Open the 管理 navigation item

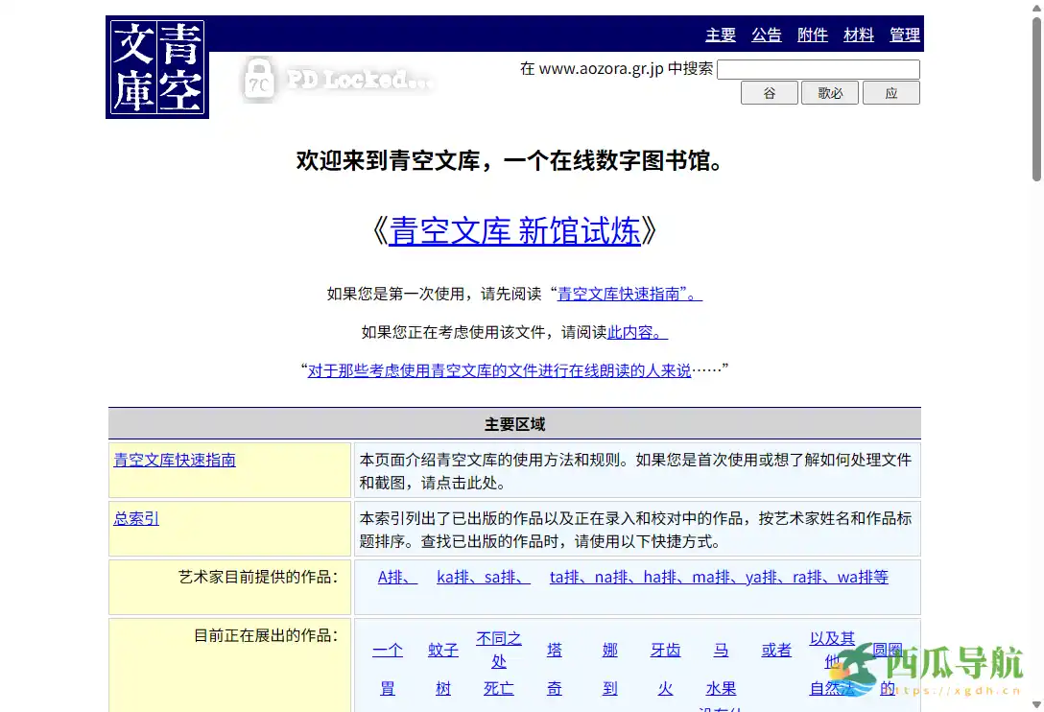(x=904, y=35)
